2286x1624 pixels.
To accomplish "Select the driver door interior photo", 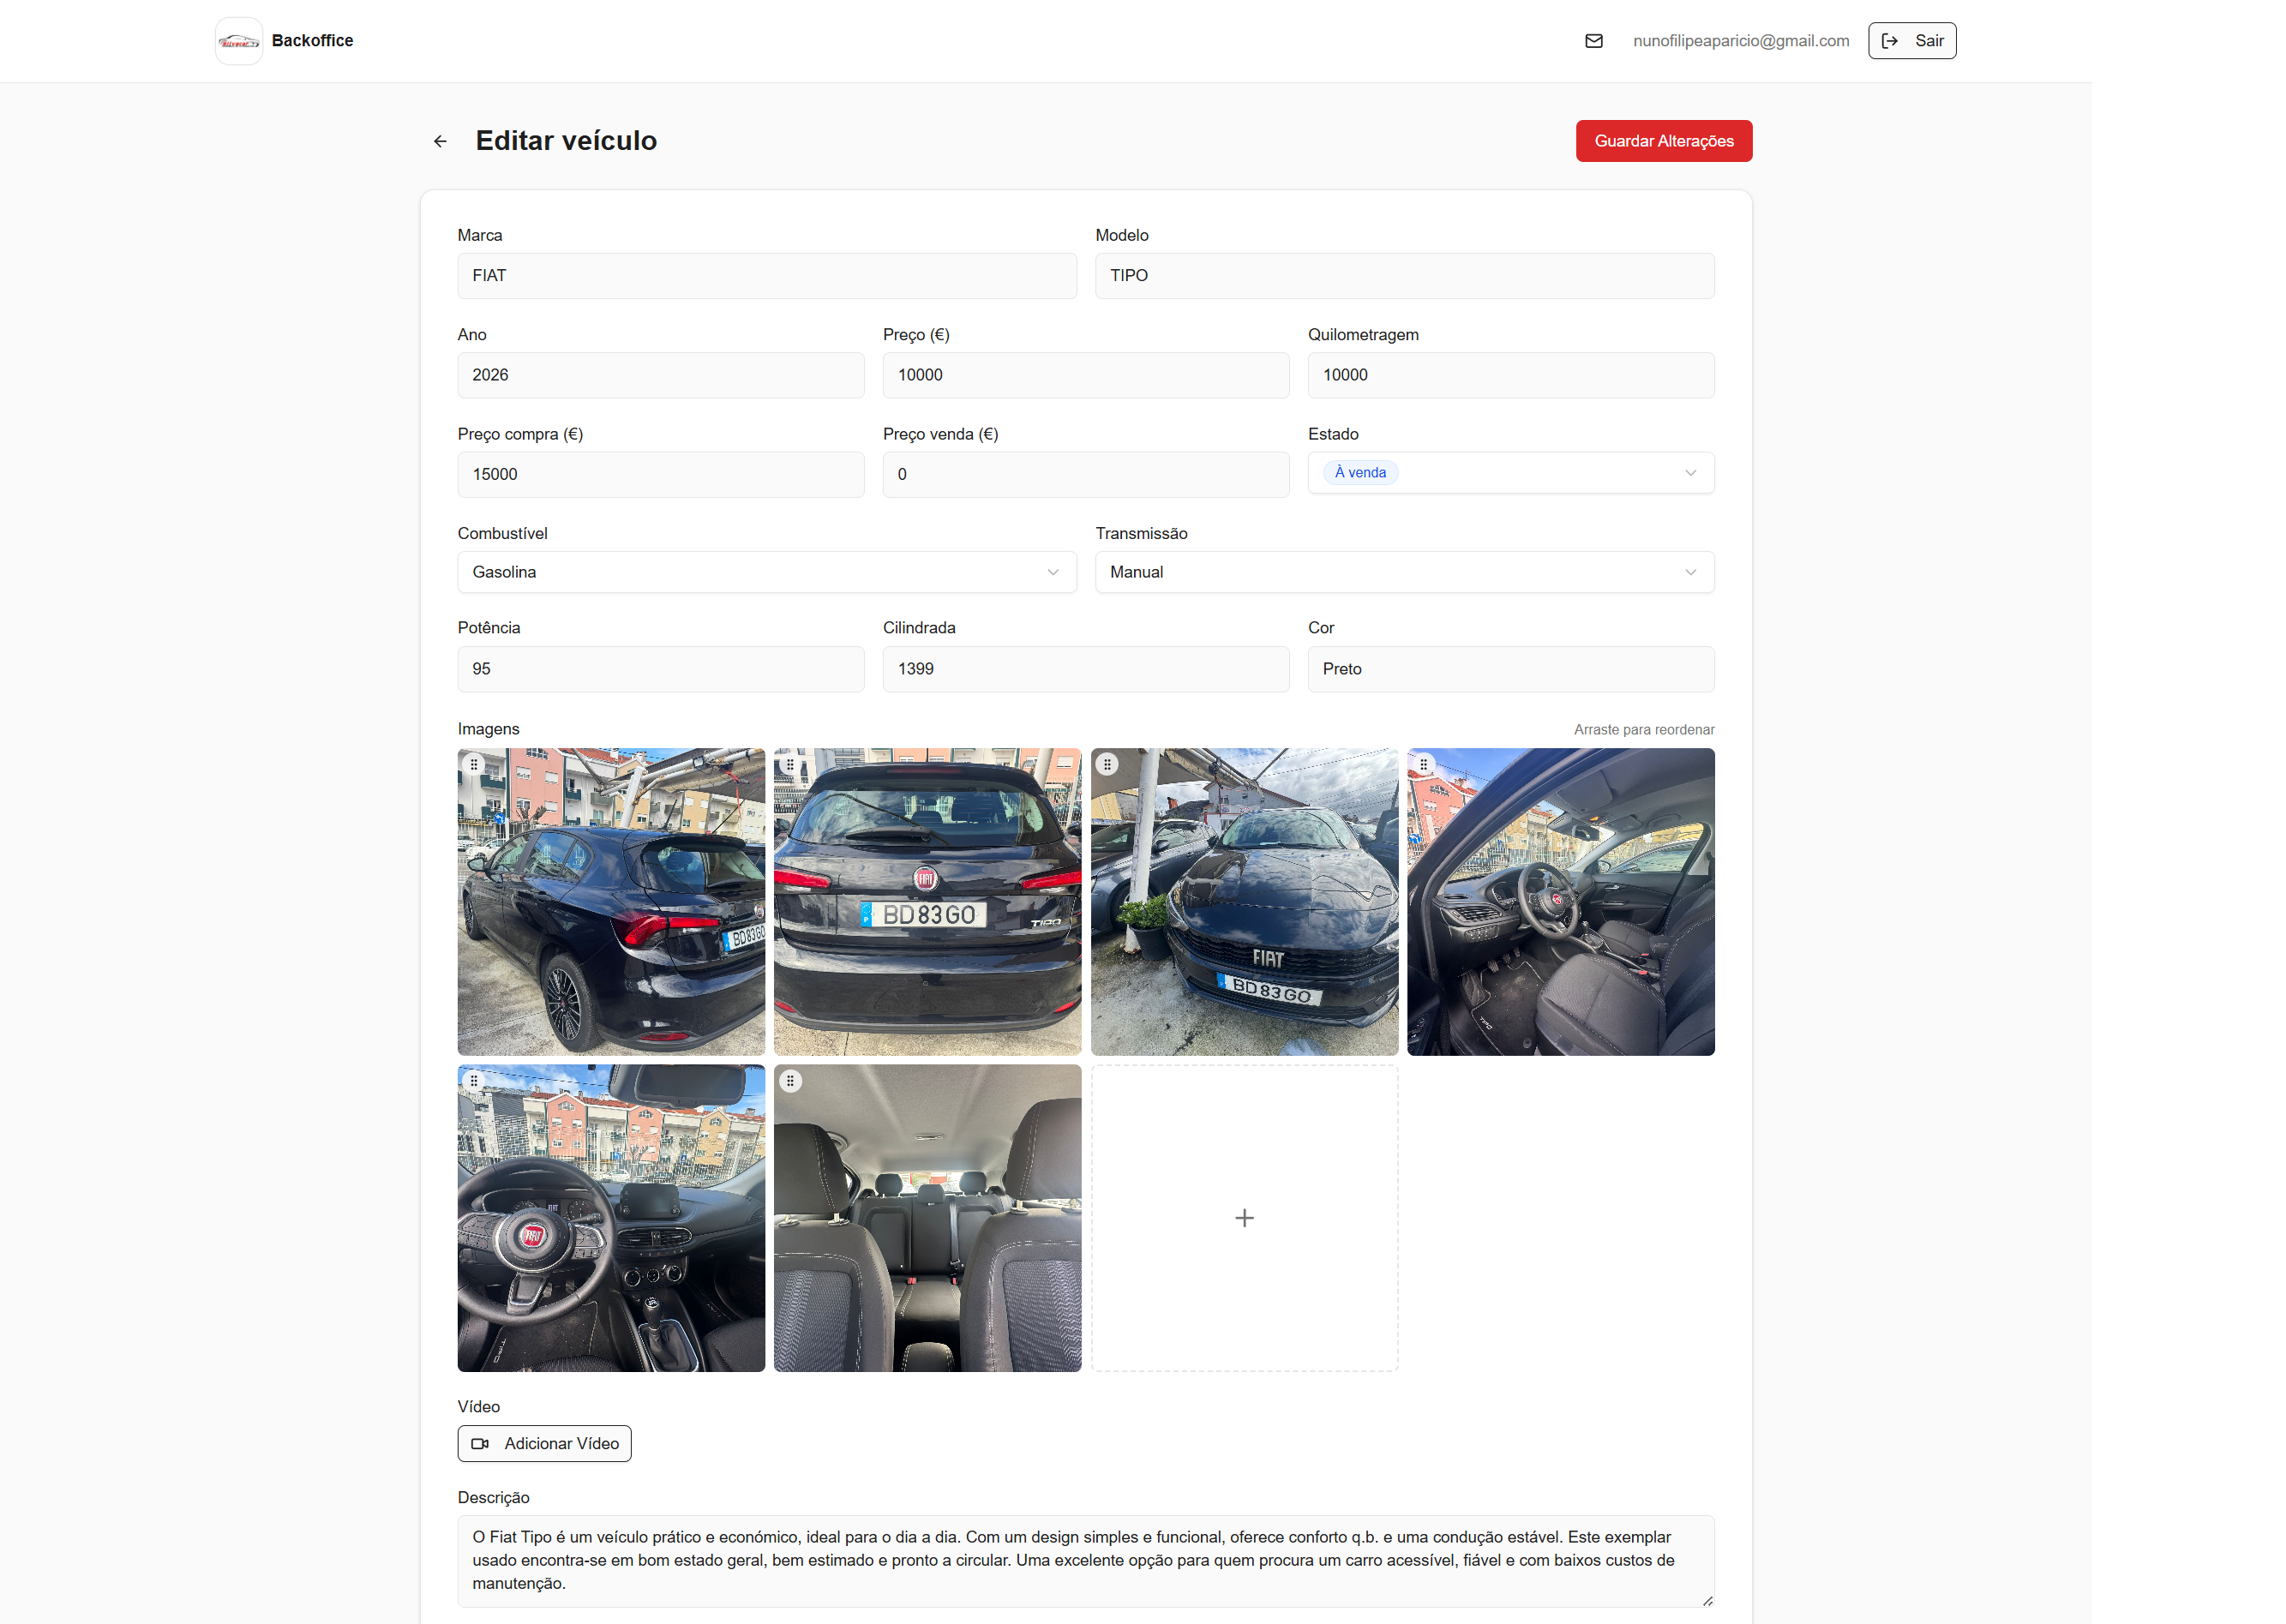I will click(x=1560, y=902).
